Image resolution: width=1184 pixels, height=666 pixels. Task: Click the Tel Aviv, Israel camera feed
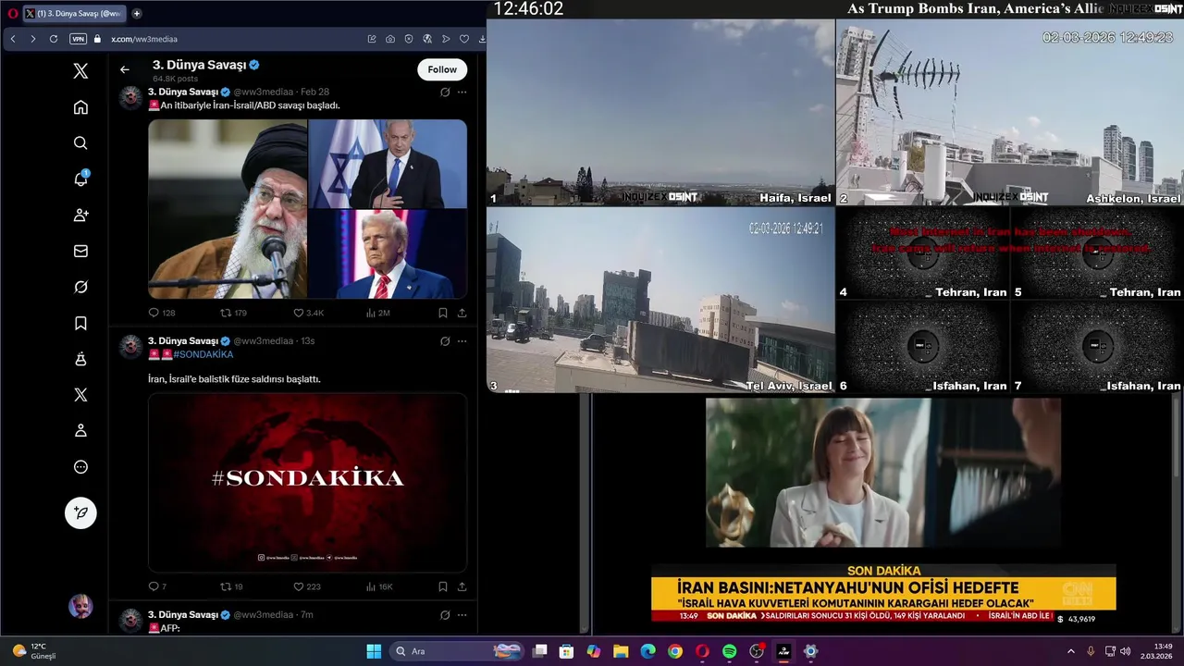(660, 300)
